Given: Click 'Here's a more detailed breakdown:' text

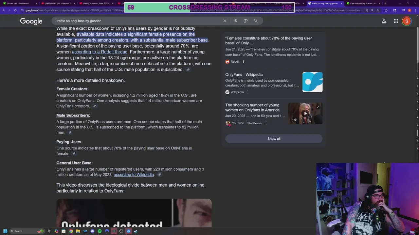Looking at the screenshot, I should point(90,80).
